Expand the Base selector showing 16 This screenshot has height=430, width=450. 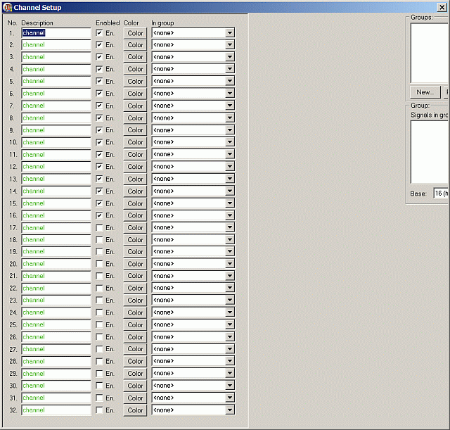(x=441, y=194)
